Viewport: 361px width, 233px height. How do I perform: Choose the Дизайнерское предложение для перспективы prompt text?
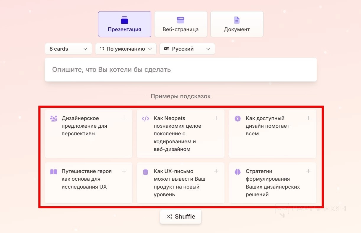tap(84, 126)
